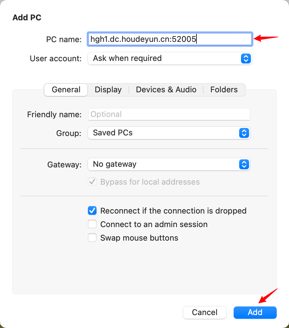Open the User account dropdown

[x=170, y=58]
